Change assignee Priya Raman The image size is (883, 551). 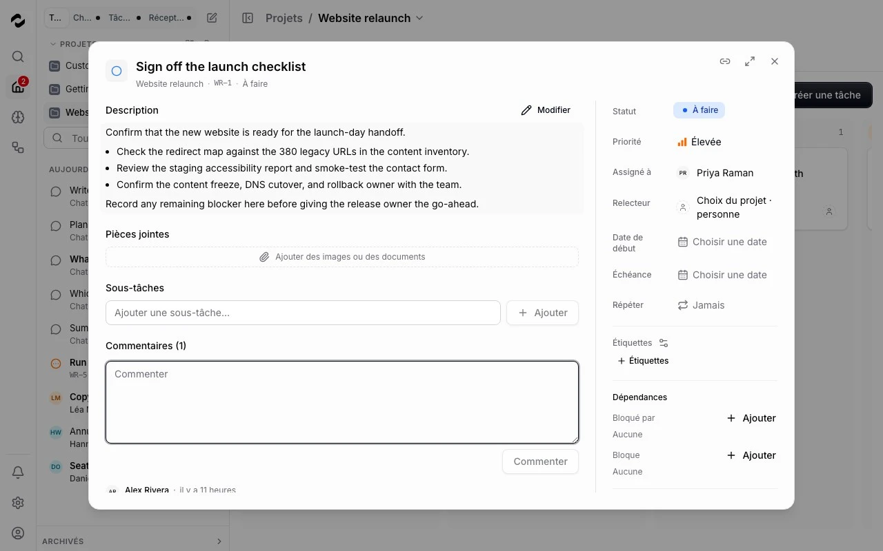[x=715, y=173]
